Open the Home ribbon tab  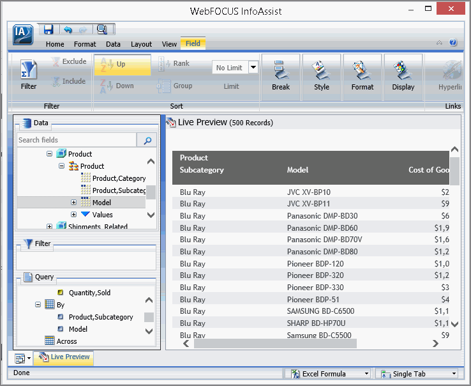(55, 44)
